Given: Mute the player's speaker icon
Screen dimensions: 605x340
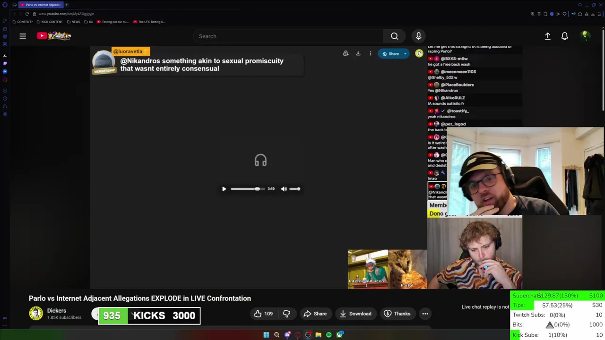Looking at the screenshot, I should point(284,189).
